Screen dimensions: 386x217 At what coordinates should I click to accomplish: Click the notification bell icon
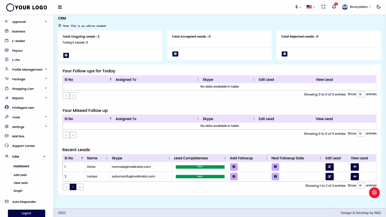coord(334,7)
